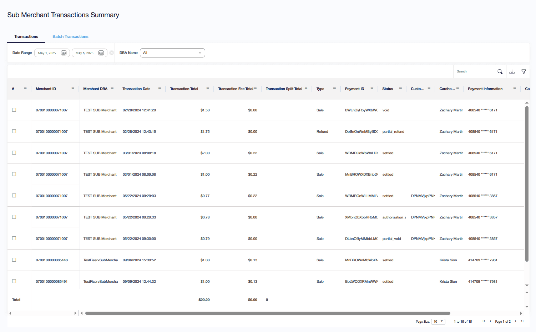Screen dimensions: 536x332
Task: Go to the last page
Action: tap(522, 321)
